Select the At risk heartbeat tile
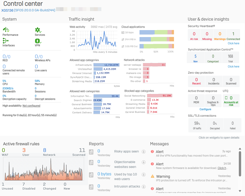The height and width of the screenshot is (196, 245). tap(194, 36)
